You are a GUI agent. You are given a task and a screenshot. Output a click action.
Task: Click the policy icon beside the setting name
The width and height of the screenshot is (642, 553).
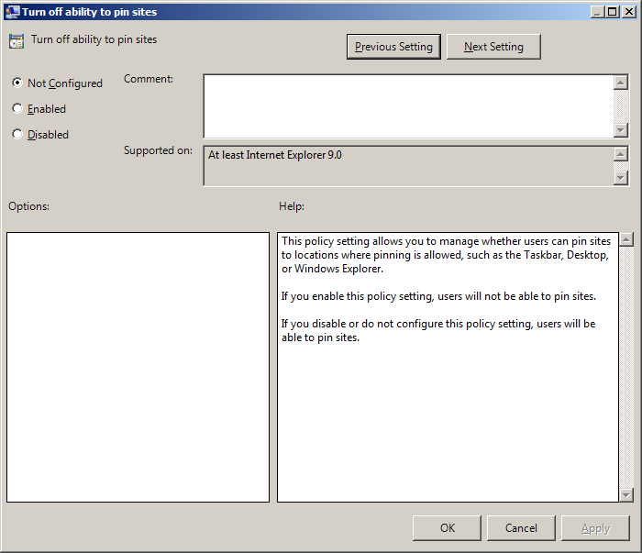(17, 41)
